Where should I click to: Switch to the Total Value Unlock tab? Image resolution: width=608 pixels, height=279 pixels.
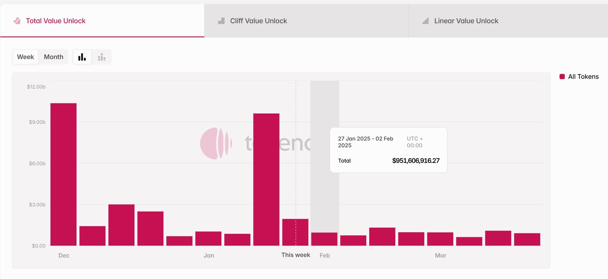click(x=102, y=21)
